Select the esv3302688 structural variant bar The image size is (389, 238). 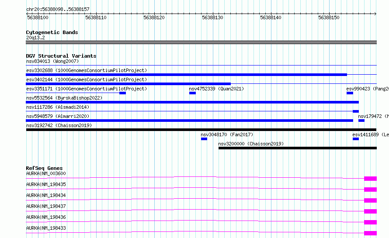186,75
